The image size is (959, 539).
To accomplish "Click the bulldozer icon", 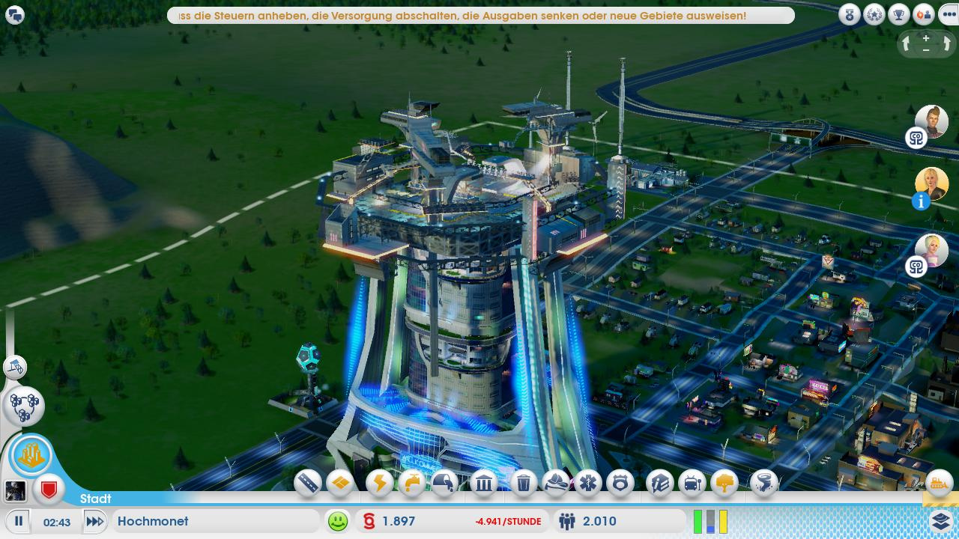I will pos(940,482).
